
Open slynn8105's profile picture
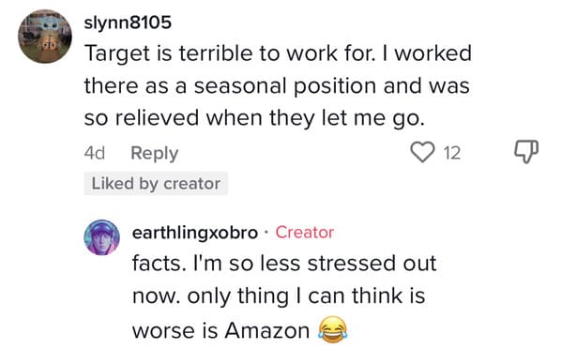pos(45,37)
